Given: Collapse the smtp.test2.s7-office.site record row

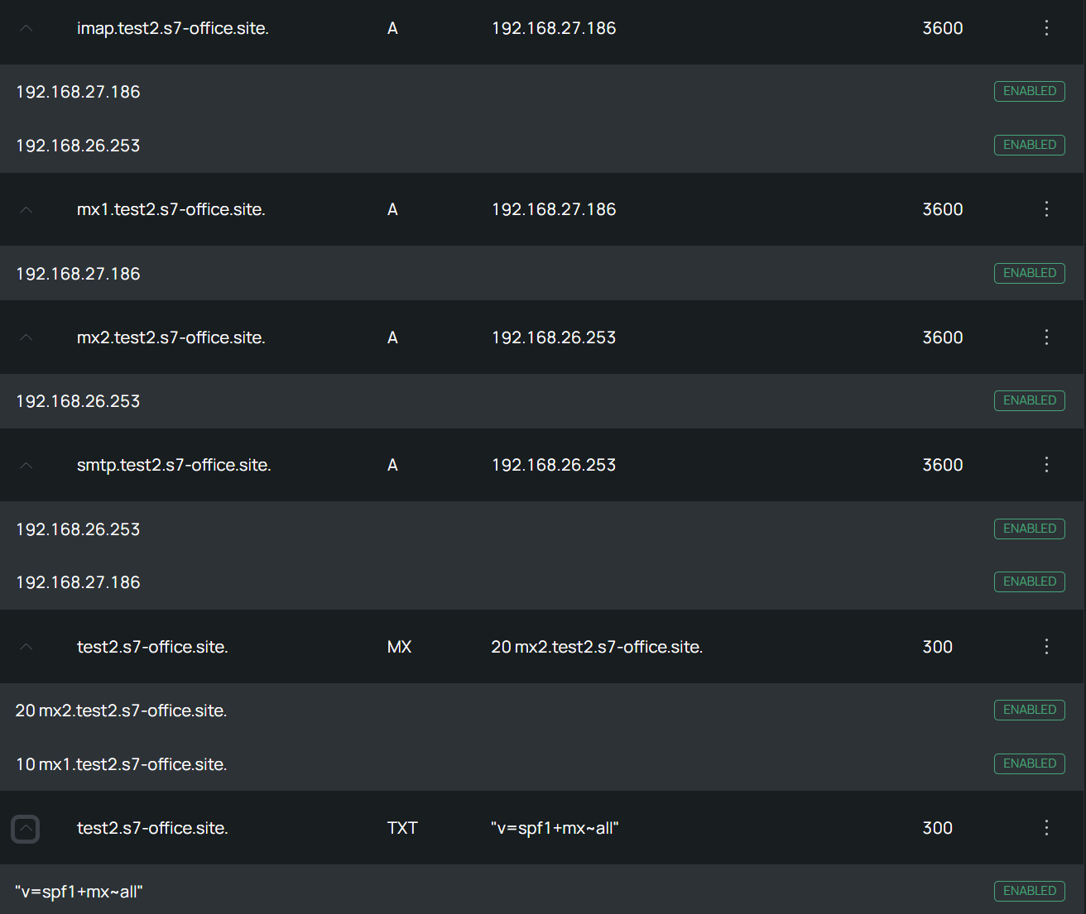Looking at the screenshot, I should coord(26,465).
